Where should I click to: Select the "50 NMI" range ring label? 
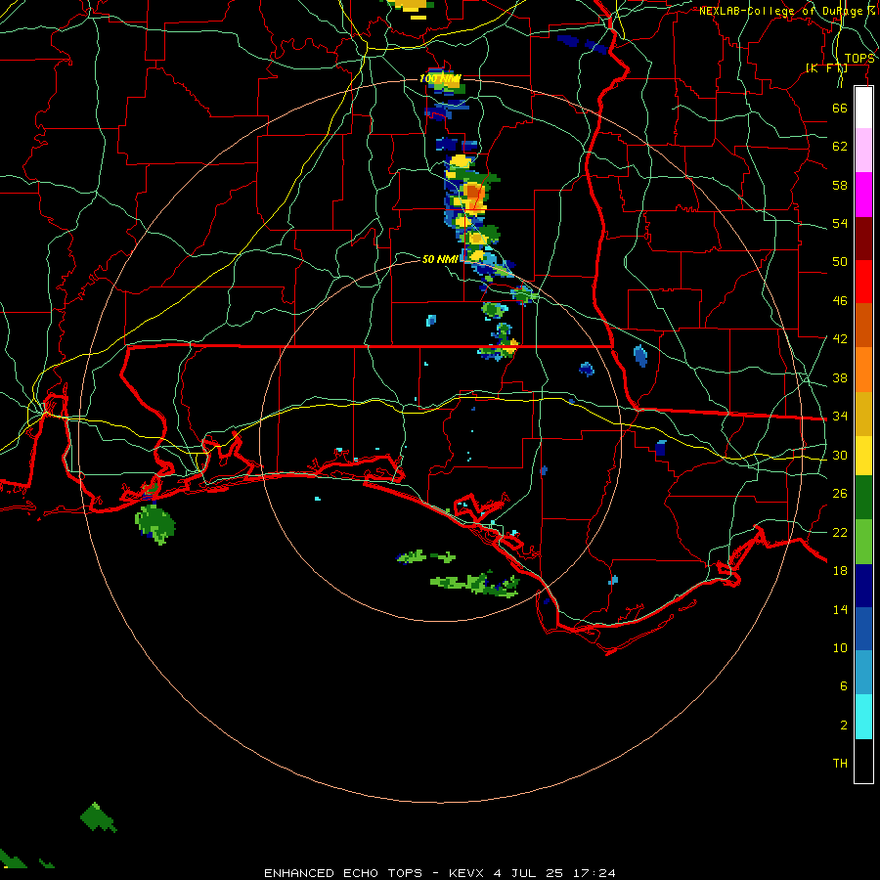(439, 259)
